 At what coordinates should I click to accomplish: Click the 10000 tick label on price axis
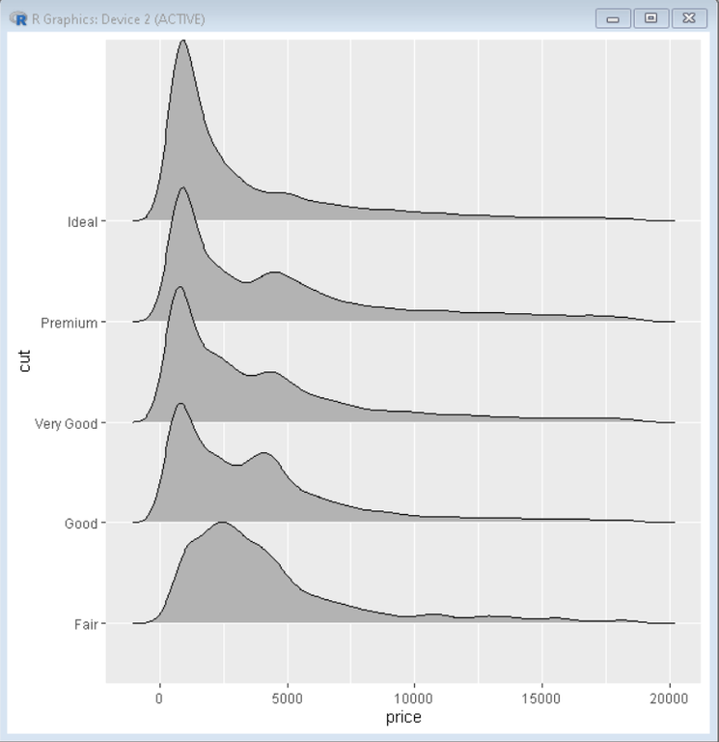pos(414,699)
